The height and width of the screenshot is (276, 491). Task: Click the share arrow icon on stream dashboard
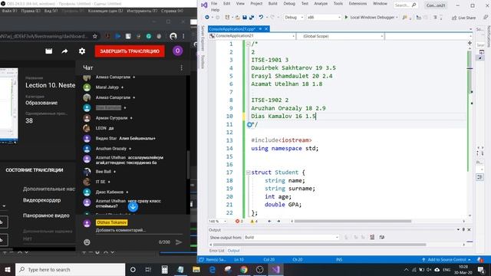(x=64, y=51)
